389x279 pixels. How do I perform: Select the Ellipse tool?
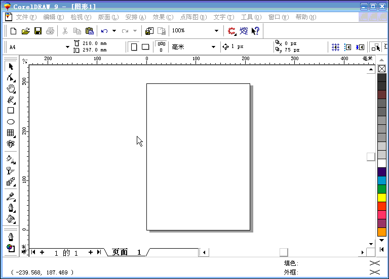[x=11, y=122]
